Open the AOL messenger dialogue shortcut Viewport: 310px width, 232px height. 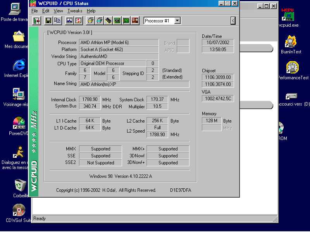coord(19,152)
